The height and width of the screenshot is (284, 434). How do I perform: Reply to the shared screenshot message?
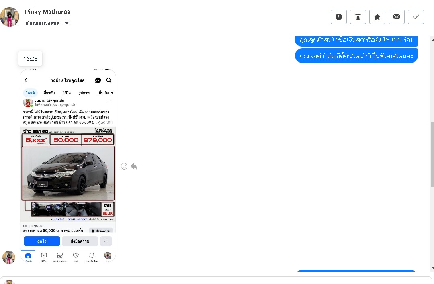point(134,166)
